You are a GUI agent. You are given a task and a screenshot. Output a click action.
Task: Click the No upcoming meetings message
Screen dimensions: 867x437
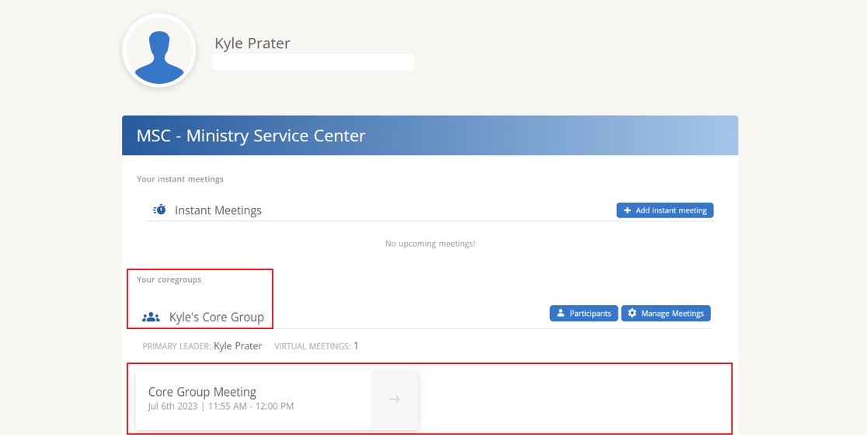coord(430,244)
